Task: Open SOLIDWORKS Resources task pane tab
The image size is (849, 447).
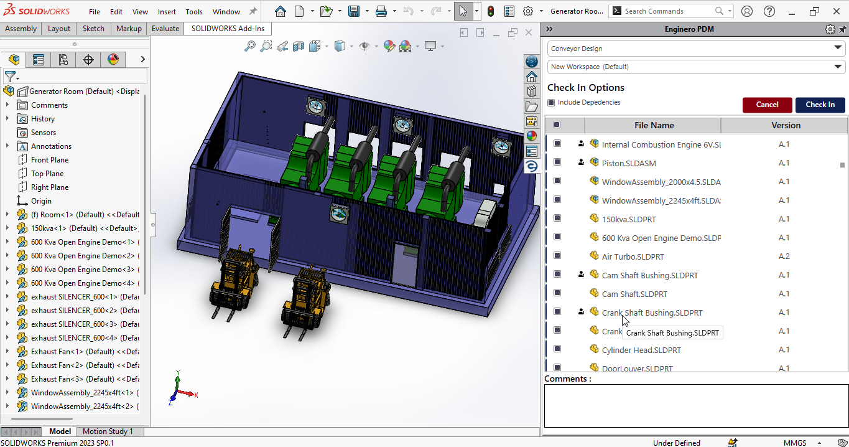Action: [532, 77]
